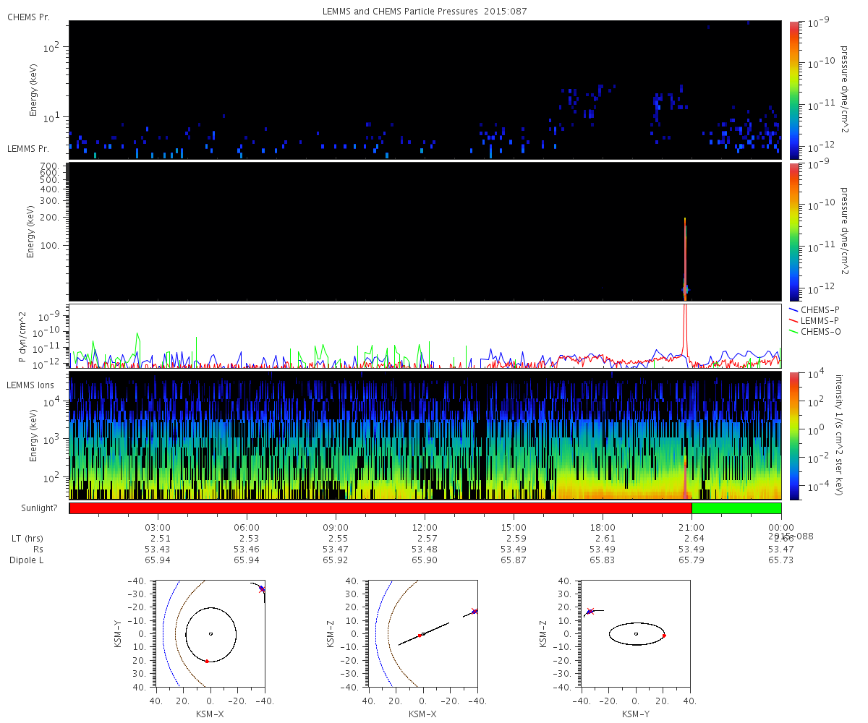This screenshot has width=868, height=723.
Task: Click the 'Rs' row label
Action: pos(39,549)
